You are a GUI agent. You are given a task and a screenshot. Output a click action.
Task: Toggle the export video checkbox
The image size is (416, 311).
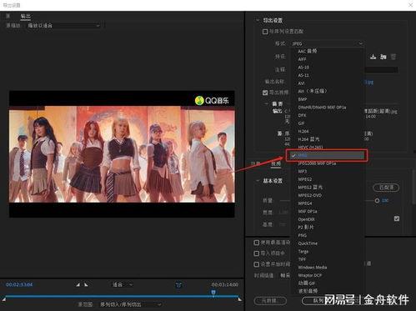(265, 93)
